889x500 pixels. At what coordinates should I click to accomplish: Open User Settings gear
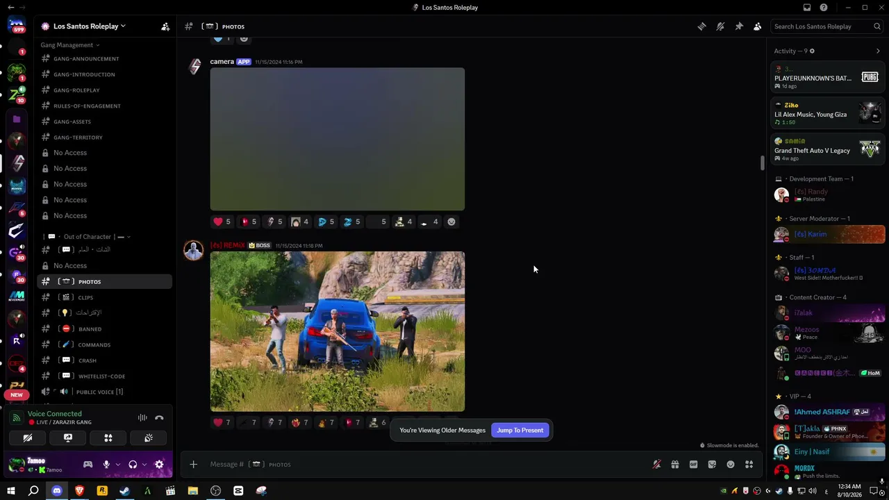[x=159, y=465]
